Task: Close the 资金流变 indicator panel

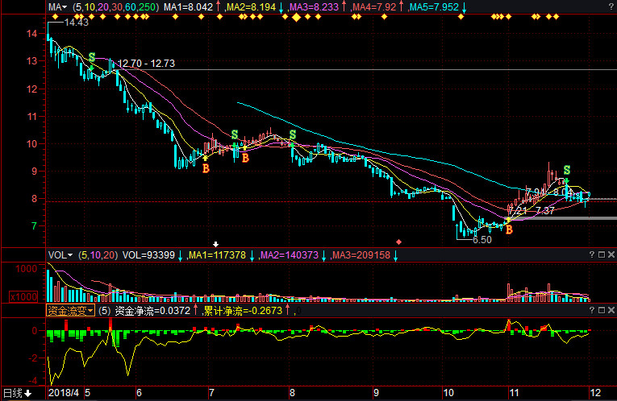Action: (611, 310)
